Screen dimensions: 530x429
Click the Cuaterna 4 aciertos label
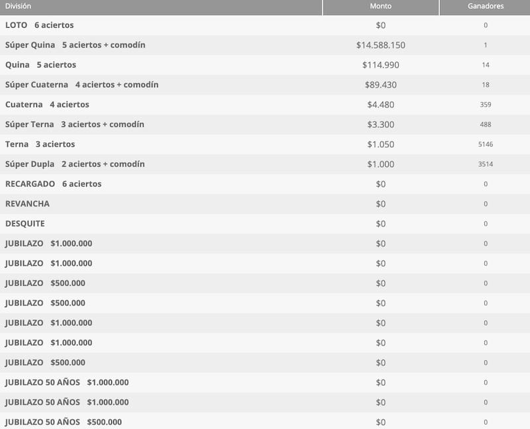(x=46, y=105)
